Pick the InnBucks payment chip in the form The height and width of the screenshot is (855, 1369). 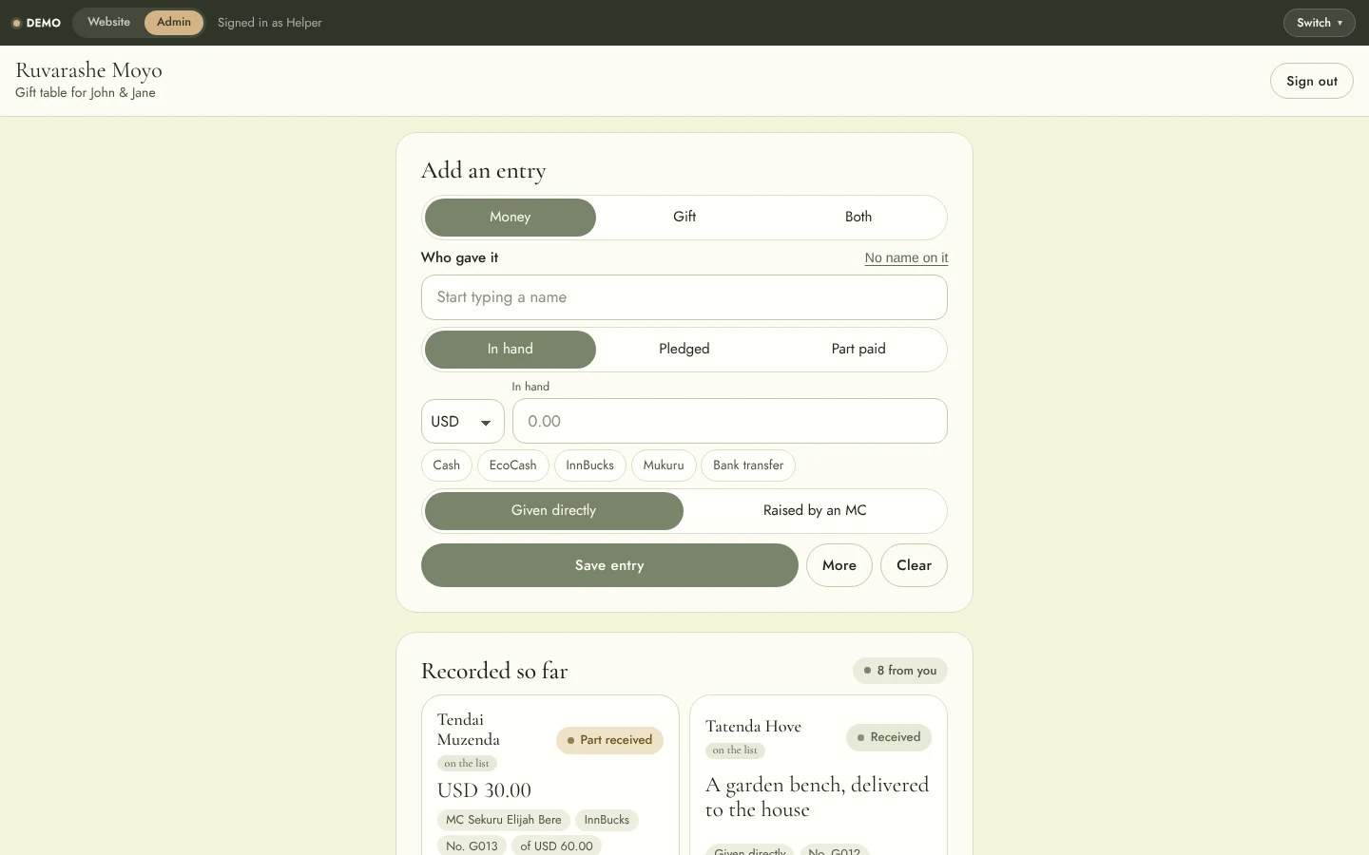[590, 465]
